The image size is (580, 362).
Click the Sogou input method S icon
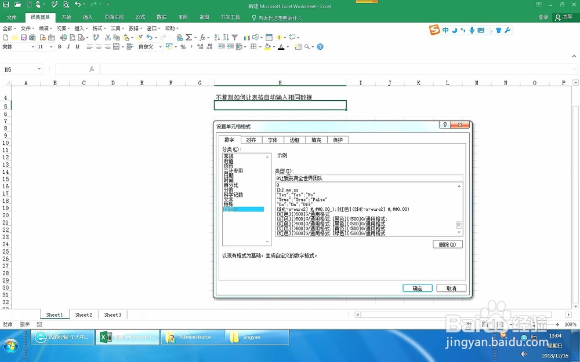(434, 30)
